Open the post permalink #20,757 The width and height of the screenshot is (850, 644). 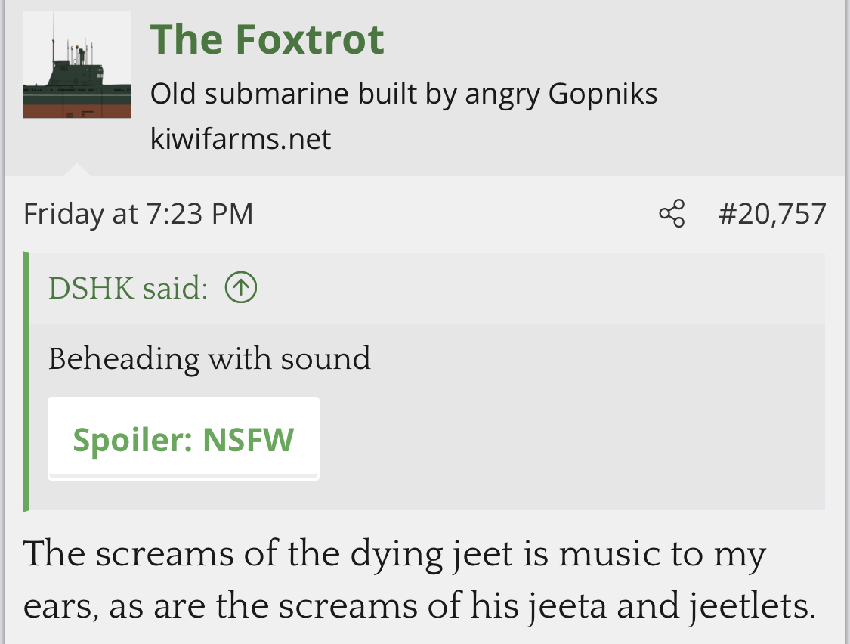[x=772, y=213]
